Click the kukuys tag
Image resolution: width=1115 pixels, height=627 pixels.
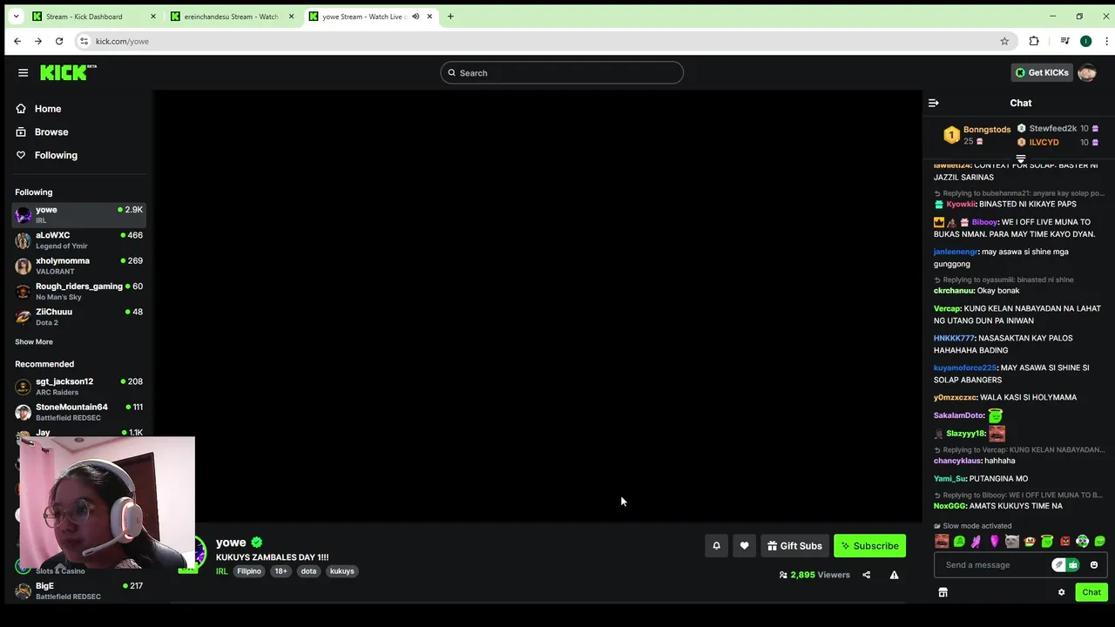pyautogui.click(x=342, y=571)
